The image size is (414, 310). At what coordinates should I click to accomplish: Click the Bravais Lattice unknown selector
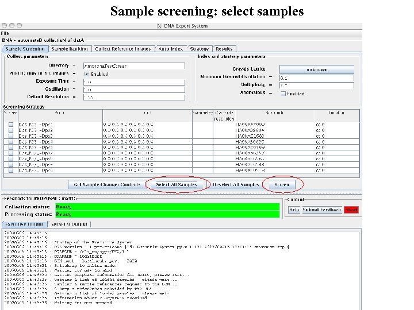pos(317,69)
